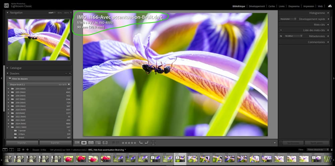Rotate photo clockwise using toolbar arrow
Viewport: 335px width, 166px height.
tap(146, 143)
